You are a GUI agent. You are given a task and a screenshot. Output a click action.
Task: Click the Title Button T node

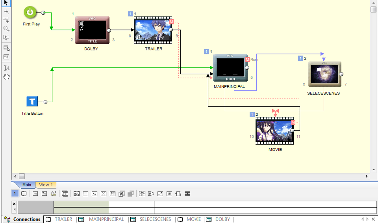(32, 101)
